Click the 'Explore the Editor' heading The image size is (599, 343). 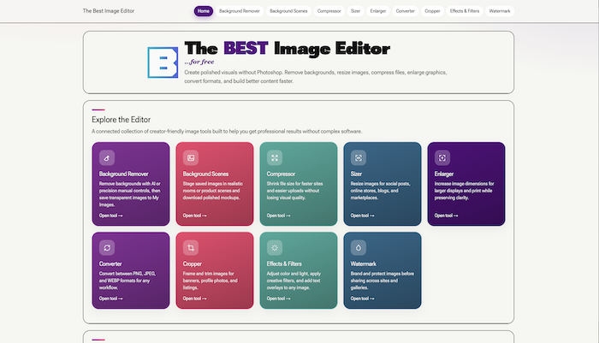click(x=122, y=120)
